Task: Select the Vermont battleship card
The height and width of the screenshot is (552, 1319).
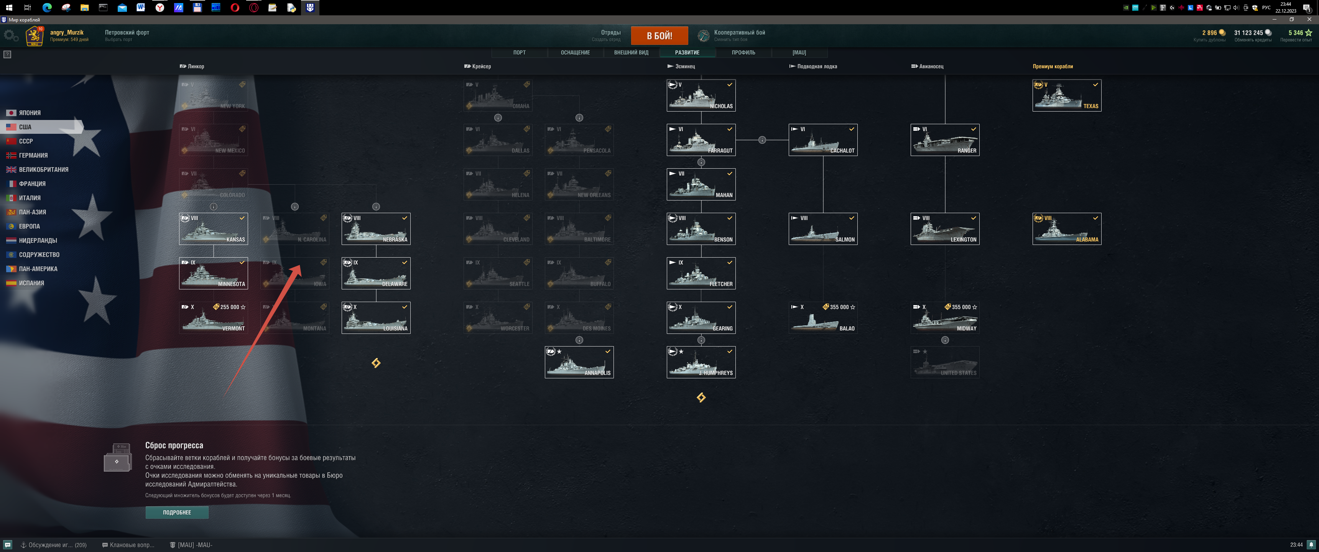Action: [214, 318]
